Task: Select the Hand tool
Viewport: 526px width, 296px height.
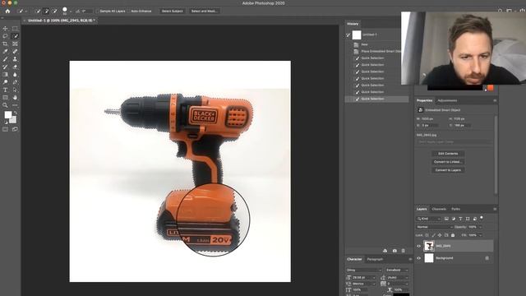Action: click(15, 98)
